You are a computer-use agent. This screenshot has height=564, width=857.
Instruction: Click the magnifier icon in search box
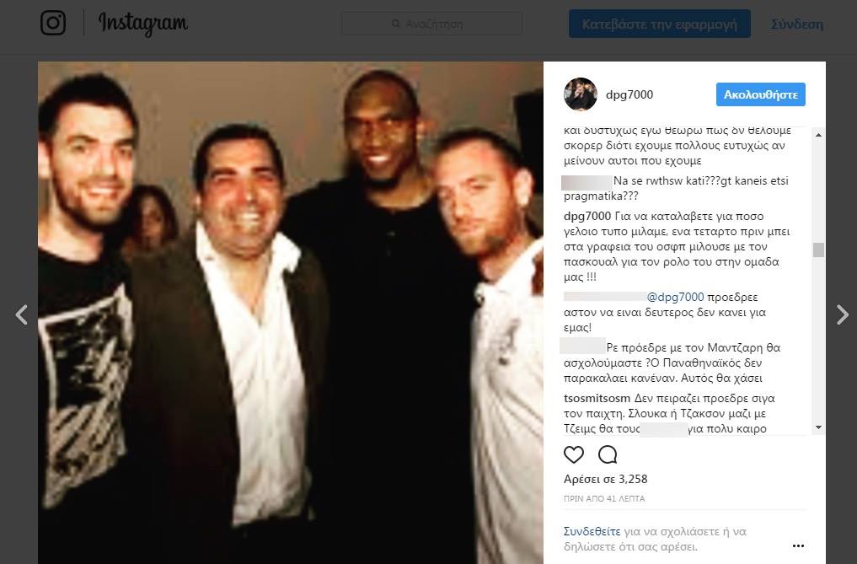coord(396,24)
